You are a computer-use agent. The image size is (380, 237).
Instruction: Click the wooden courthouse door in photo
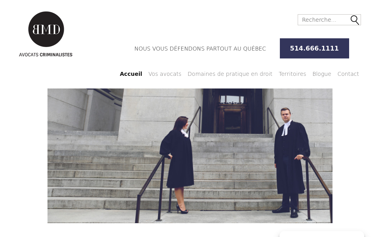[232, 115]
